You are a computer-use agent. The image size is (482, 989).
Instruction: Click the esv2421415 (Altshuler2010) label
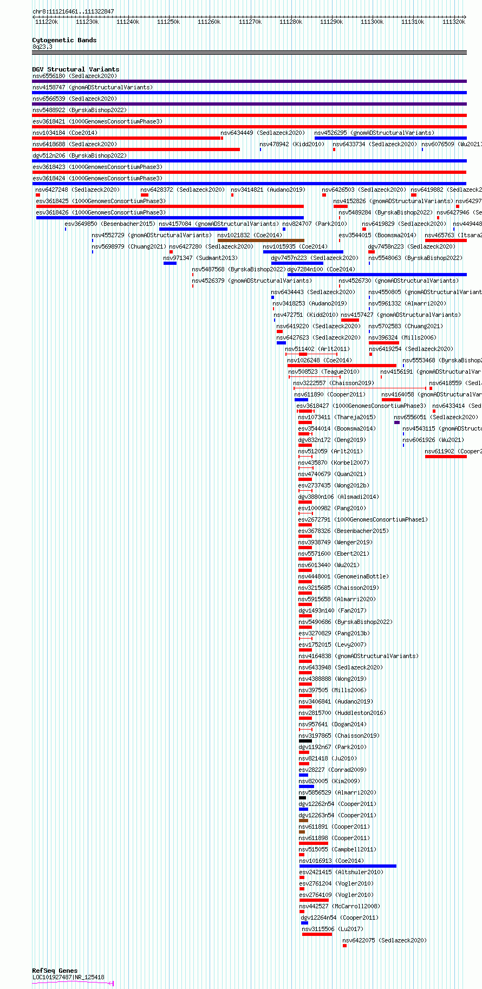coord(341,872)
